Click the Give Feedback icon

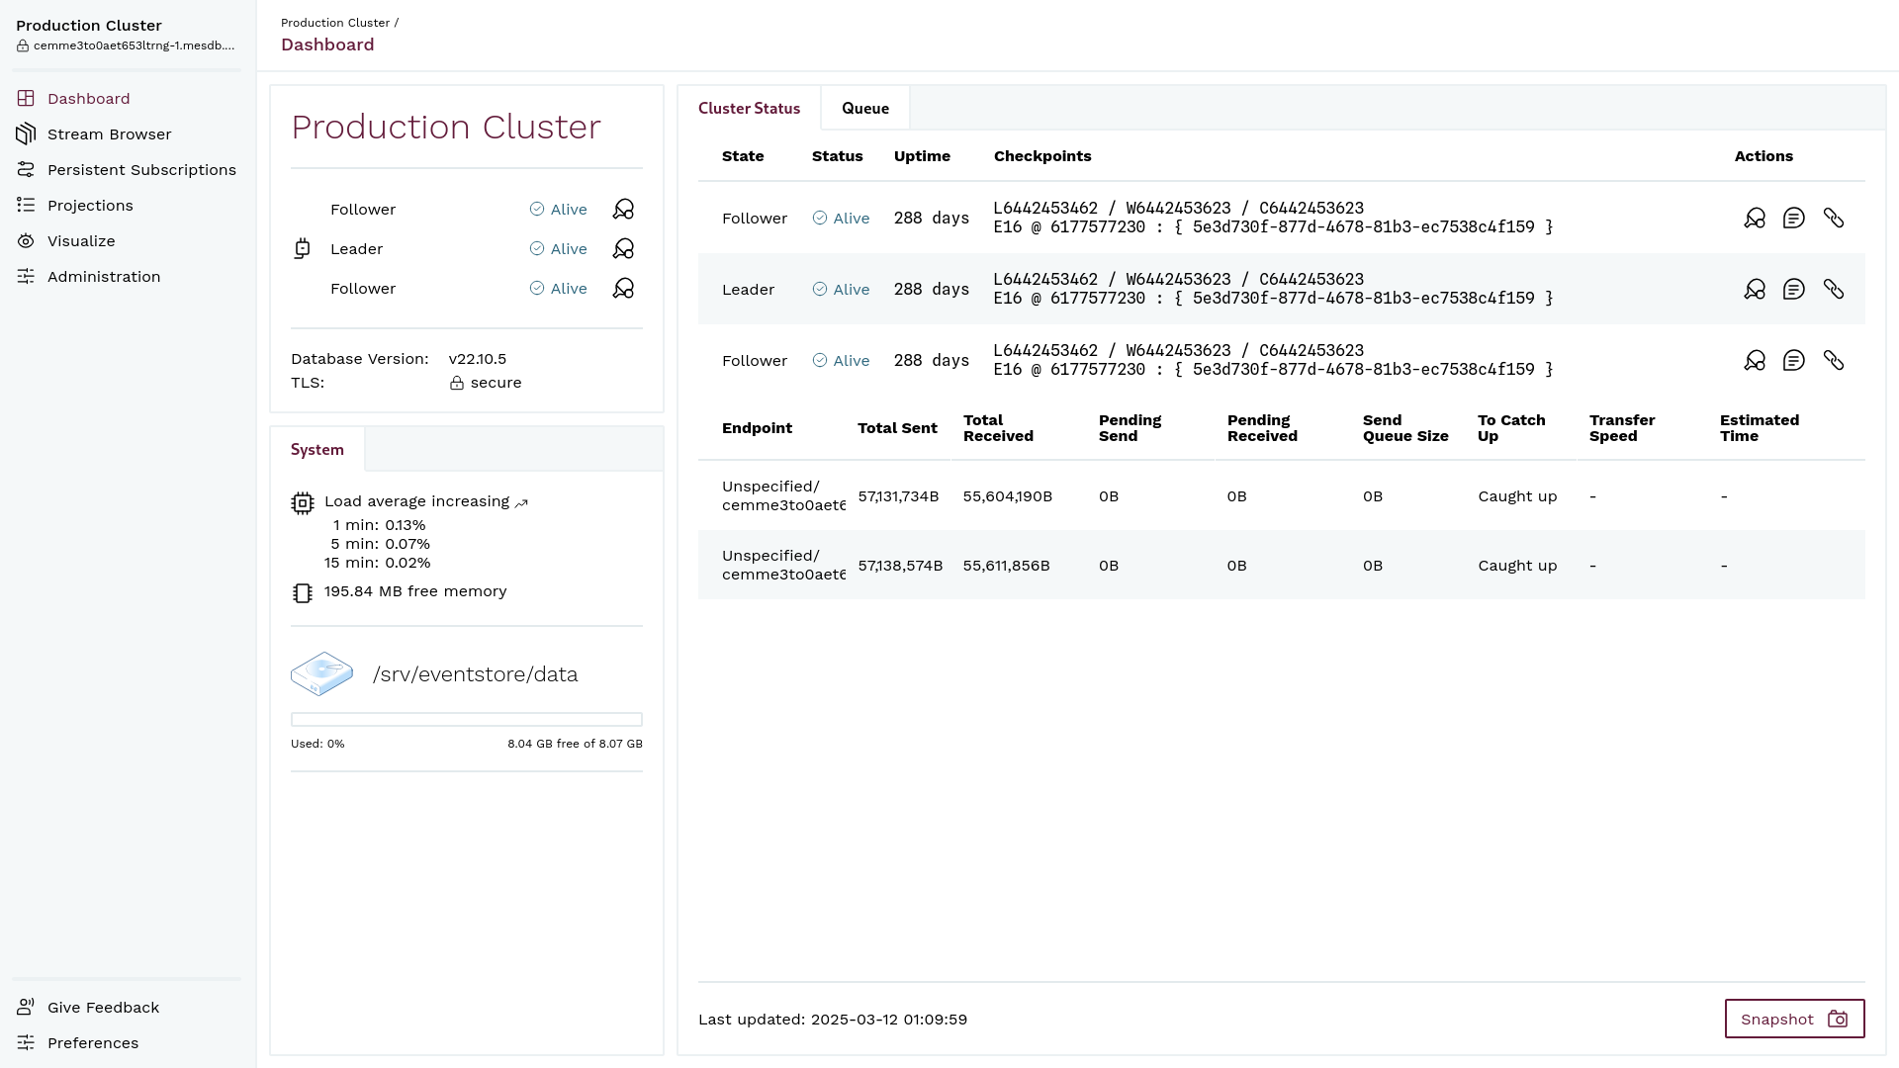click(x=26, y=1007)
